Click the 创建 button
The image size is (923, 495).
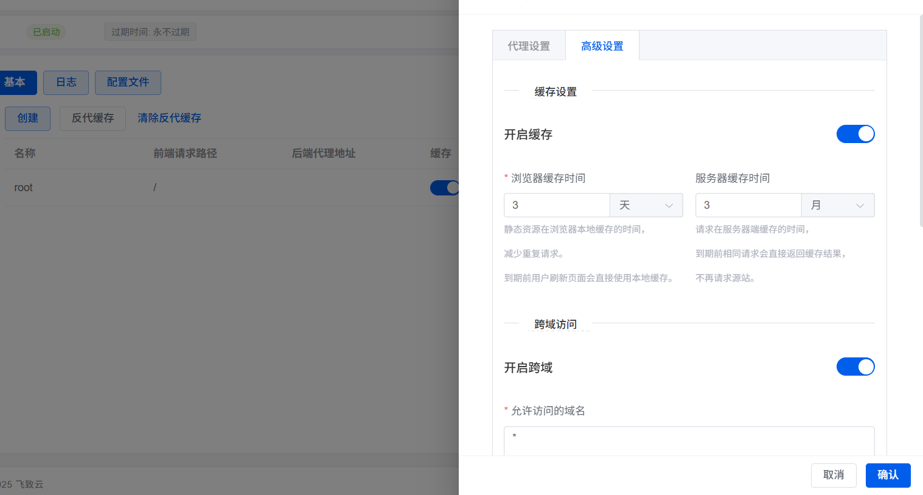[27, 118]
